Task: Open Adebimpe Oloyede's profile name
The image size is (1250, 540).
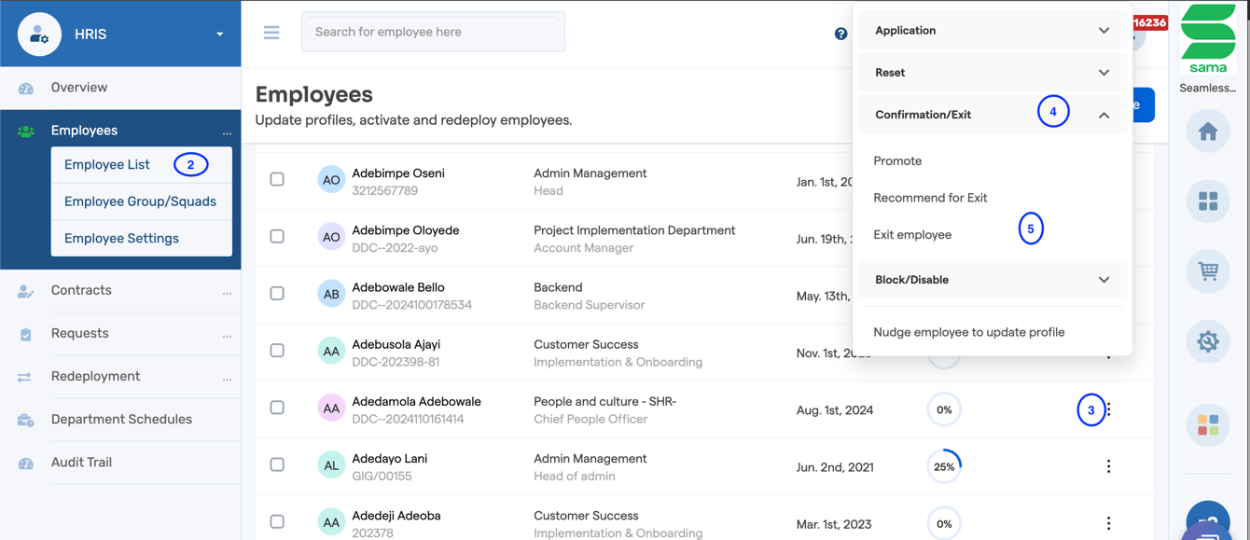Action: click(x=405, y=230)
